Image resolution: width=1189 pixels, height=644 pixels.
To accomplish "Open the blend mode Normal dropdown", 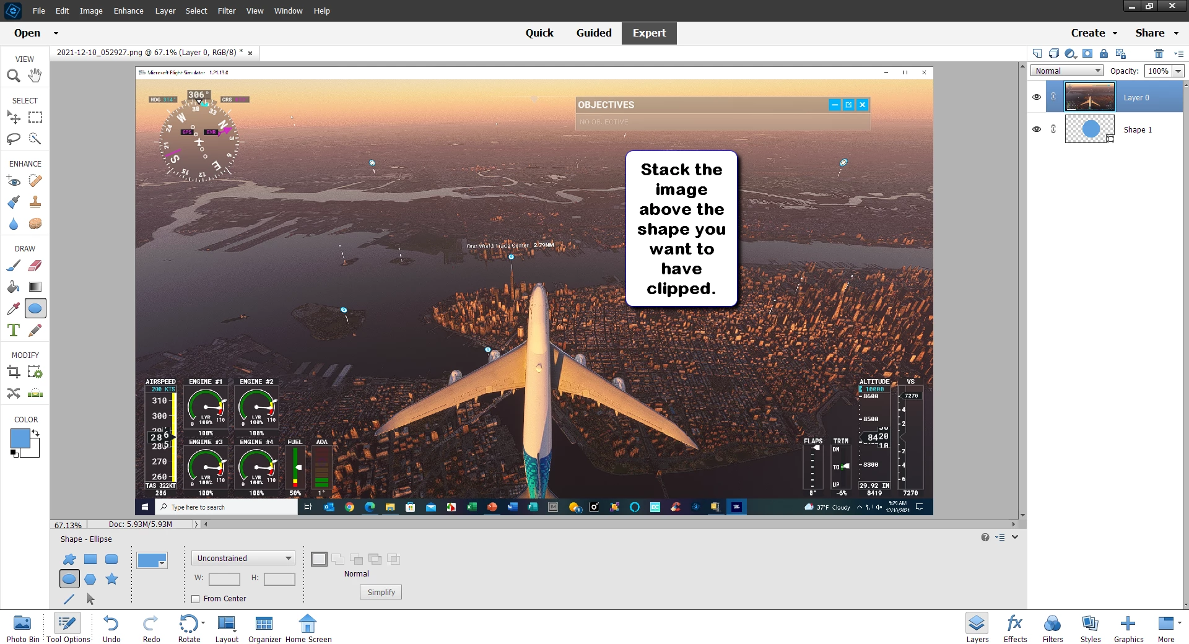I will pos(1067,71).
